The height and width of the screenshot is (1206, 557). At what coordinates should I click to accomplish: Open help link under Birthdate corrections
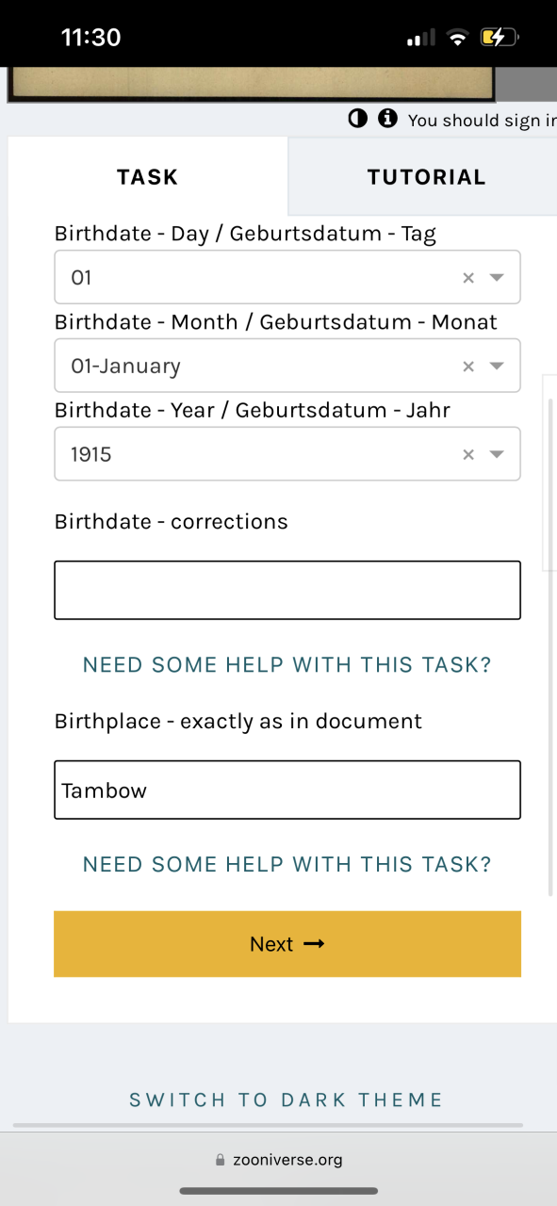[x=287, y=665]
